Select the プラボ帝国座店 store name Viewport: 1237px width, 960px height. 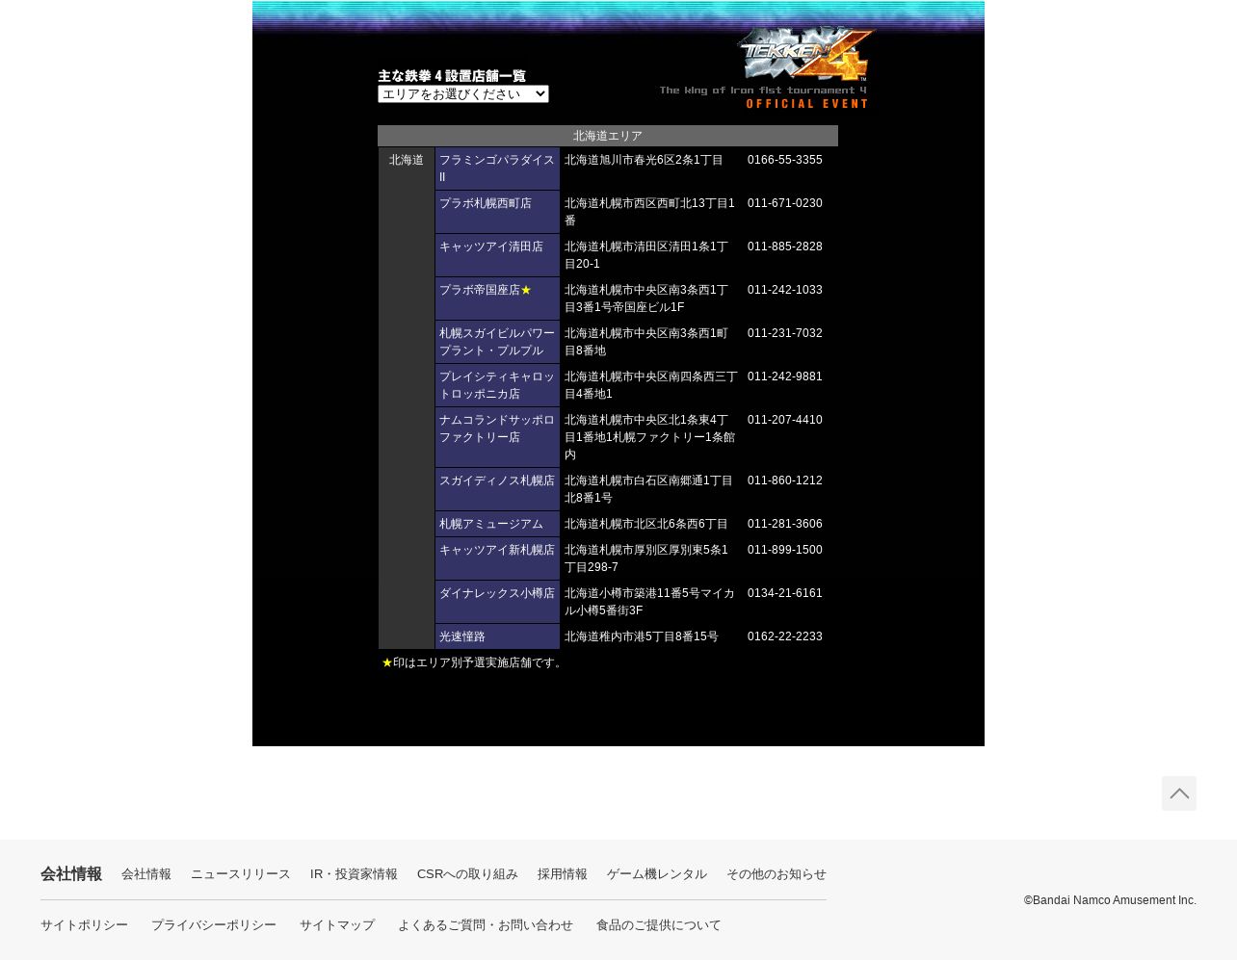click(480, 290)
